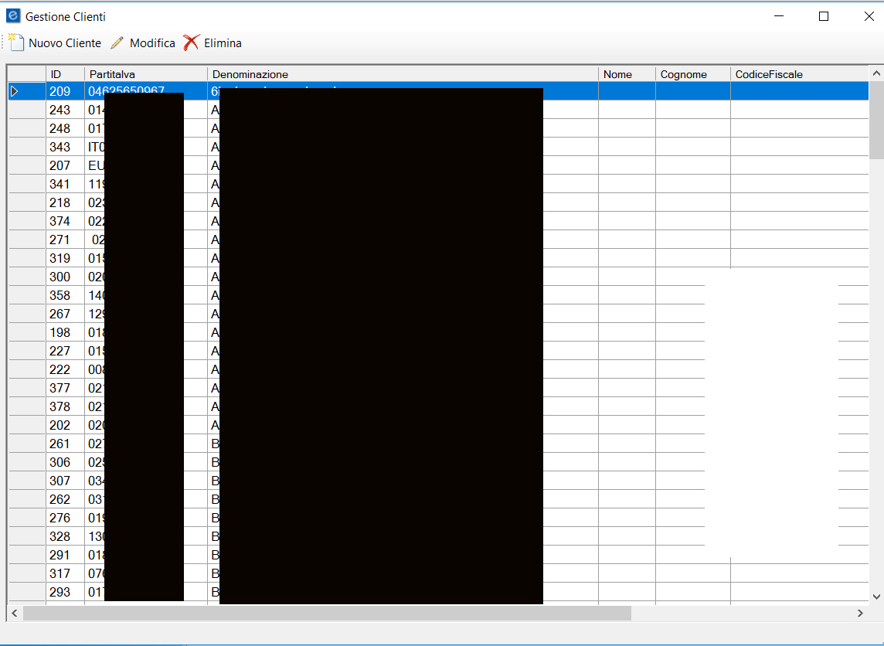Click the empty Nome cell in row 209
884x646 pixels.
point(627,91)
